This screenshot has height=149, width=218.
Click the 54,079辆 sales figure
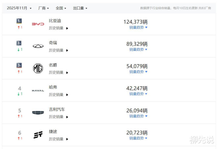pyautogui.click(x=137, y=66)
